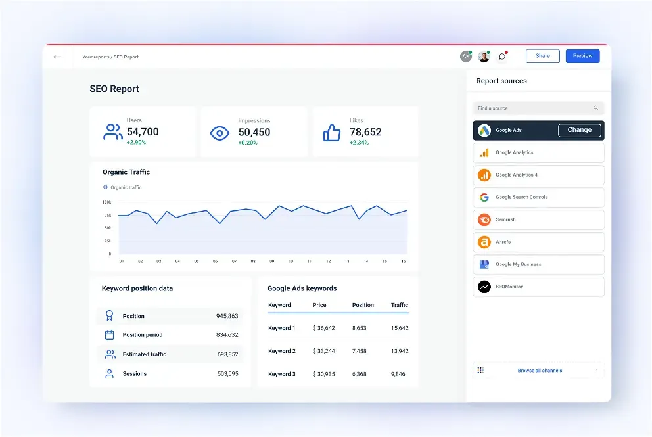Click the grid dots icon beside Browse channels
Screen dimensions: 652x437
(x=480, y=370)
